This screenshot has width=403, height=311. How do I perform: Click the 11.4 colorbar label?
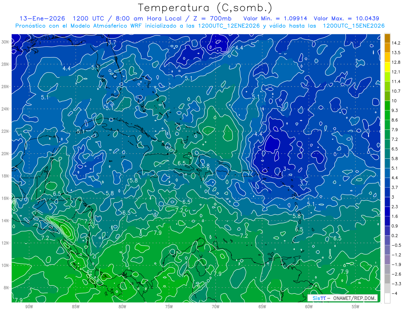click(397, 82)
